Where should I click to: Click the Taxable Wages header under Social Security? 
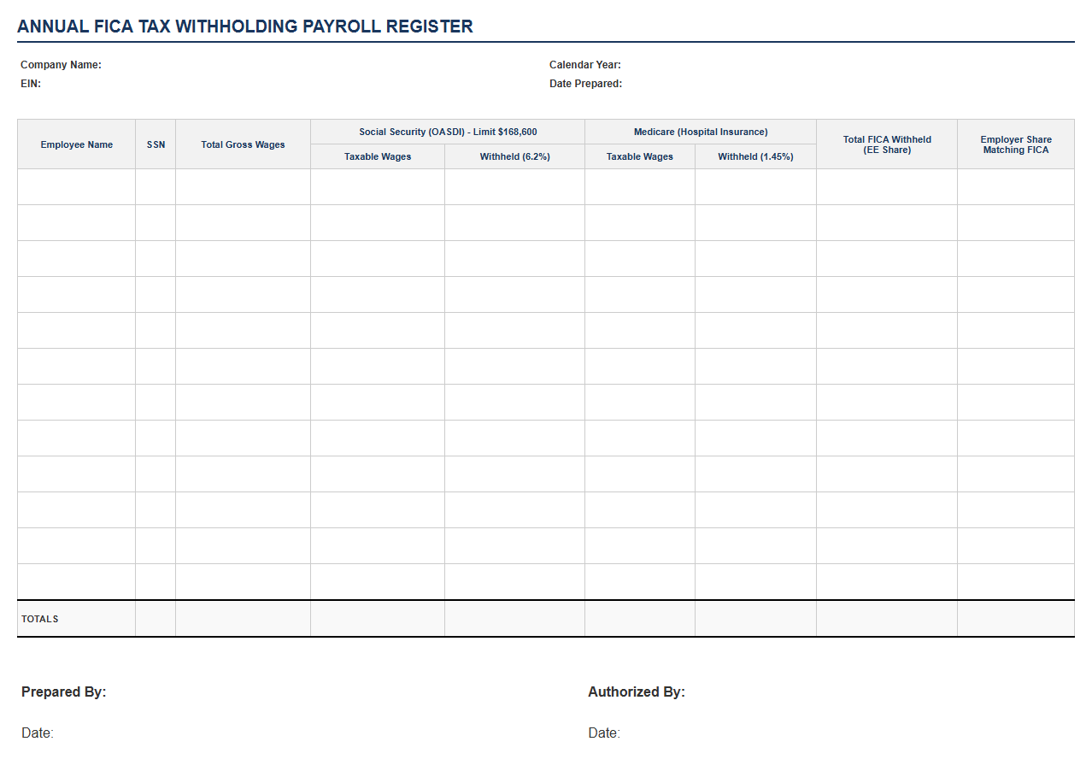click(x=378, y=156)
